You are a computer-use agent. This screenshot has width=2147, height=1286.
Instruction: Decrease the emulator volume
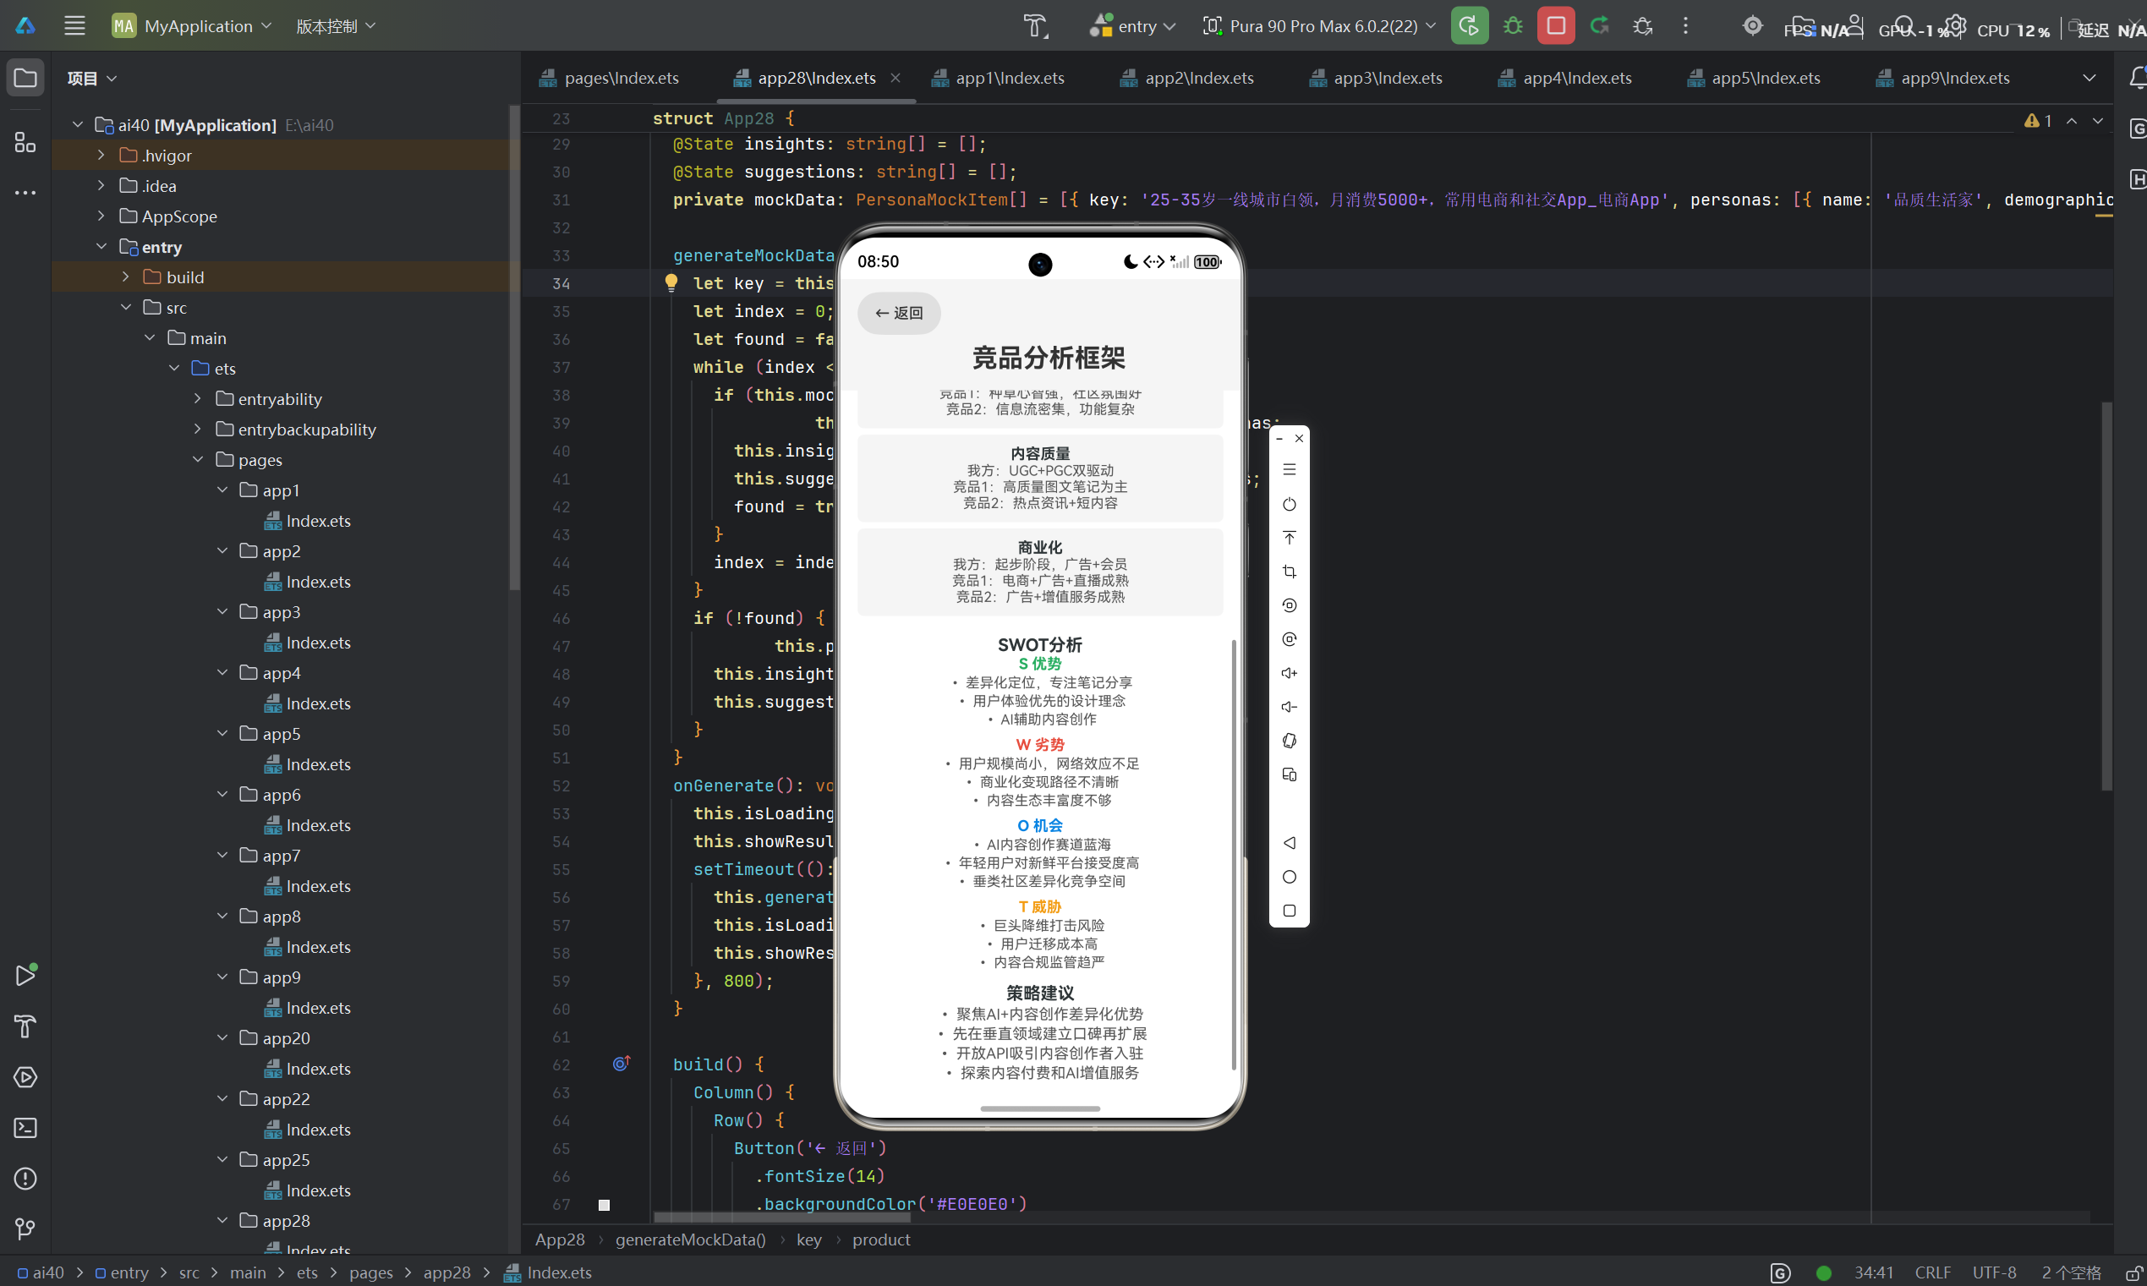1290,706
